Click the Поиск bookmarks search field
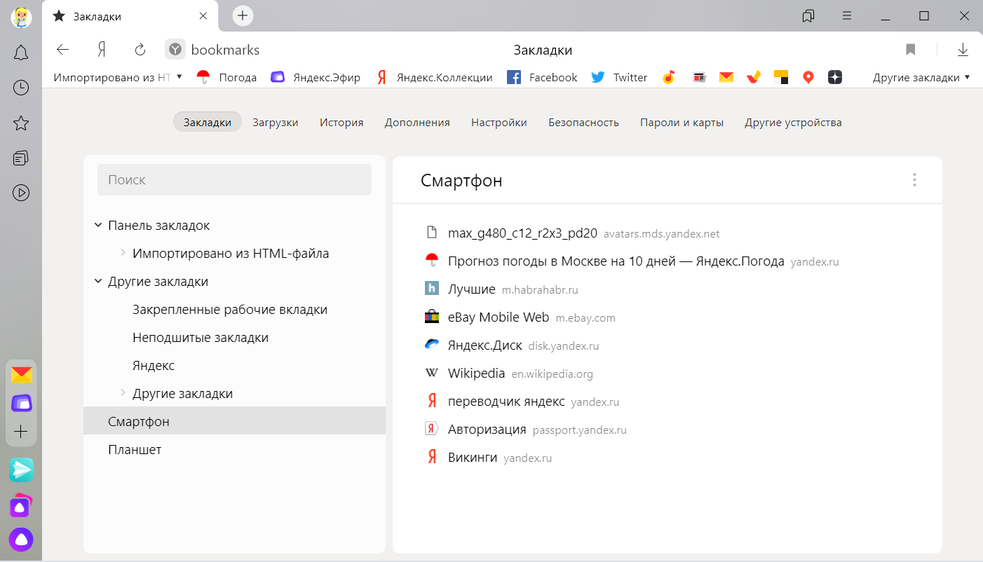The image size is (983, 562). 234,179
